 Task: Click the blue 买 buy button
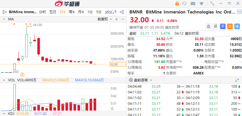(223, 26)
